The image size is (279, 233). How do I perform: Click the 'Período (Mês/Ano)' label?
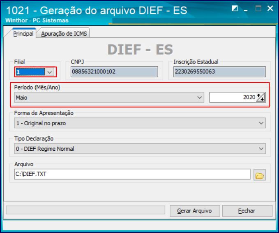[x=37, y=87]
